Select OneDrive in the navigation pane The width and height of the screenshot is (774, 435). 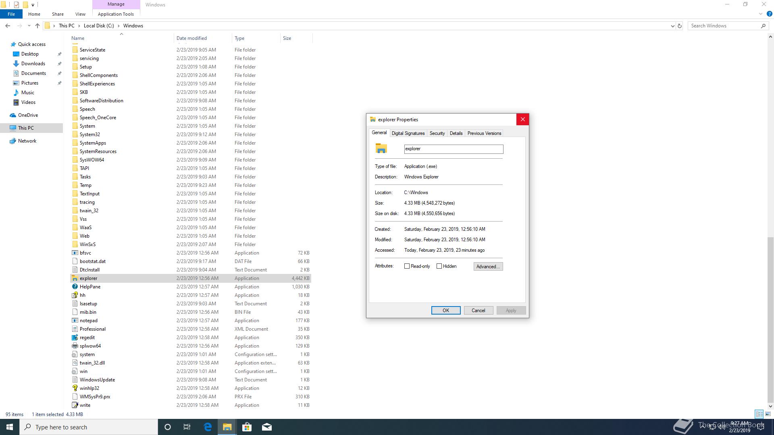pos(28,115)
